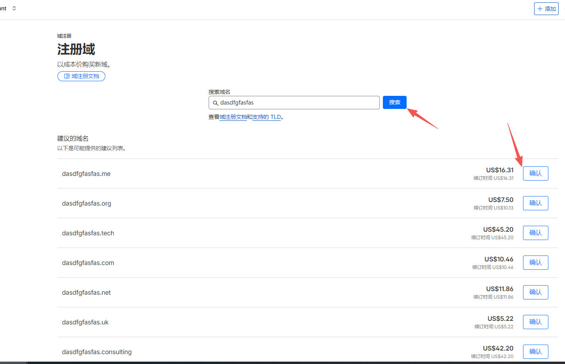Image resolution: width=565 pixels, height=364 pixels.
Task: Confirm purchase of dasdfgfasfas.me
Action: tap(535, 173)
